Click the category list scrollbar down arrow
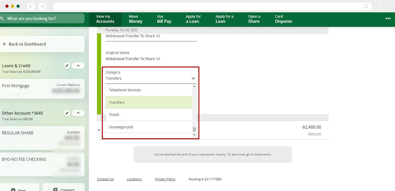This screenshot has height=191, width=395. click(194, 135)
